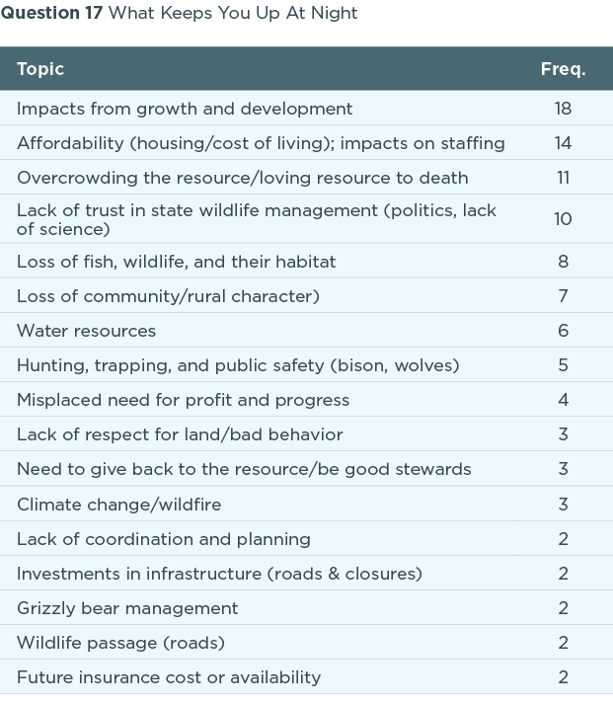613x703 pixels.
Task: Select the 'Water resources' row
Action: coord(87,331)
